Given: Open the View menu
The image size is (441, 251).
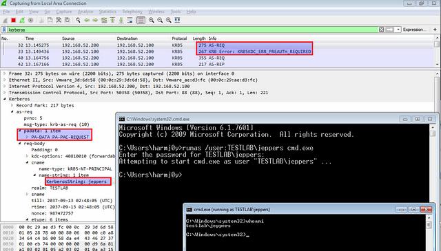Looking at the screenshot, I should point(34,12).
